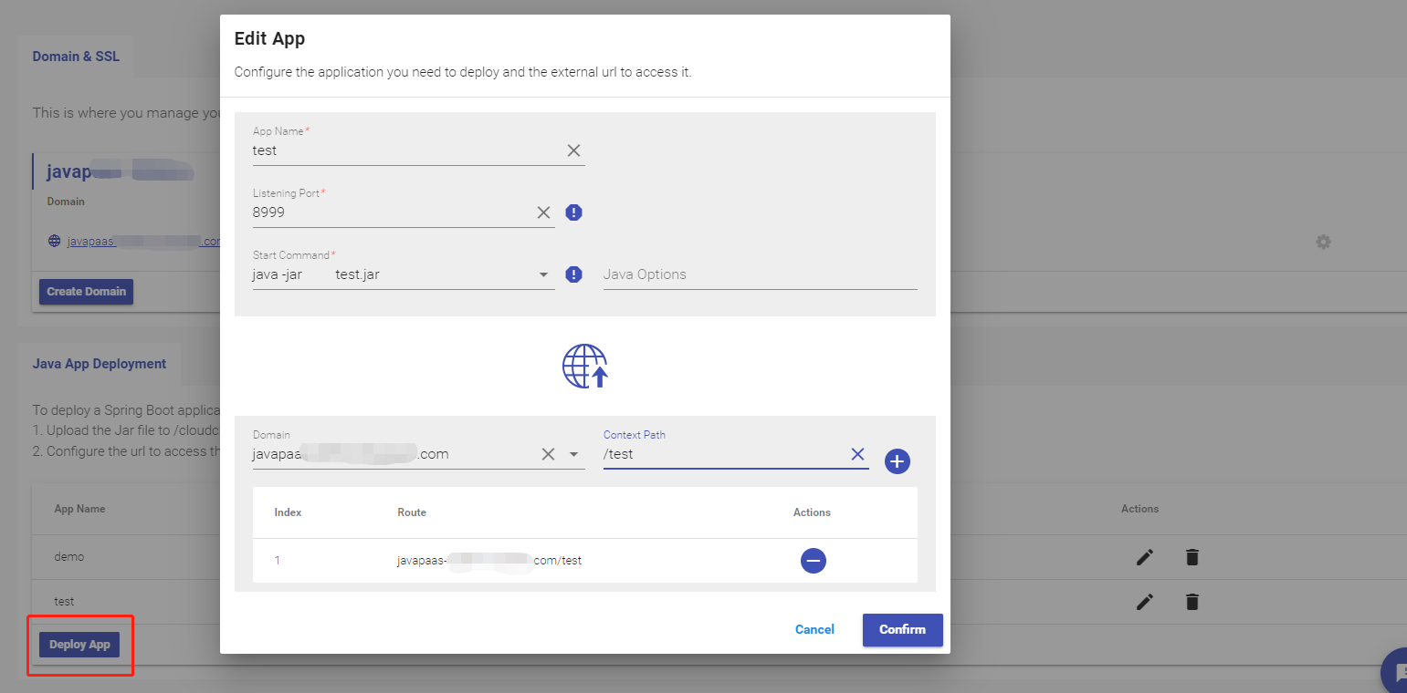1407x693 pixels.
Task: Focus the Java Options input field
Action: [x=760, y=274]
